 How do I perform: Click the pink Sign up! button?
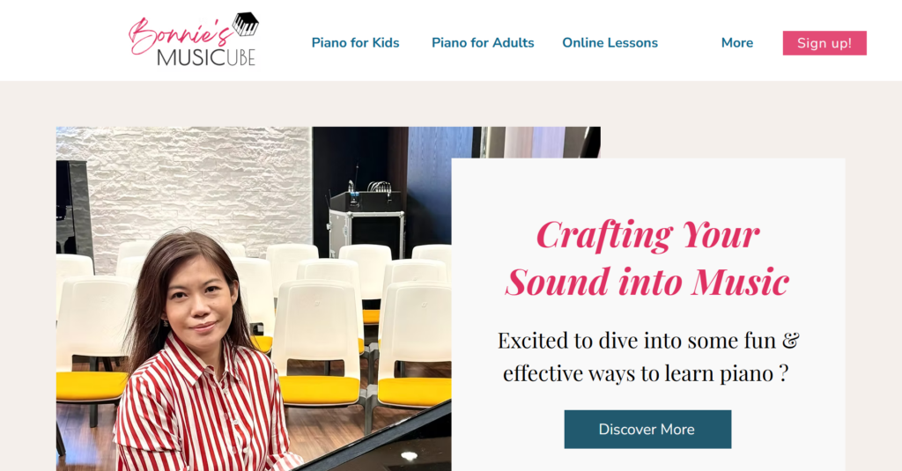824,43
